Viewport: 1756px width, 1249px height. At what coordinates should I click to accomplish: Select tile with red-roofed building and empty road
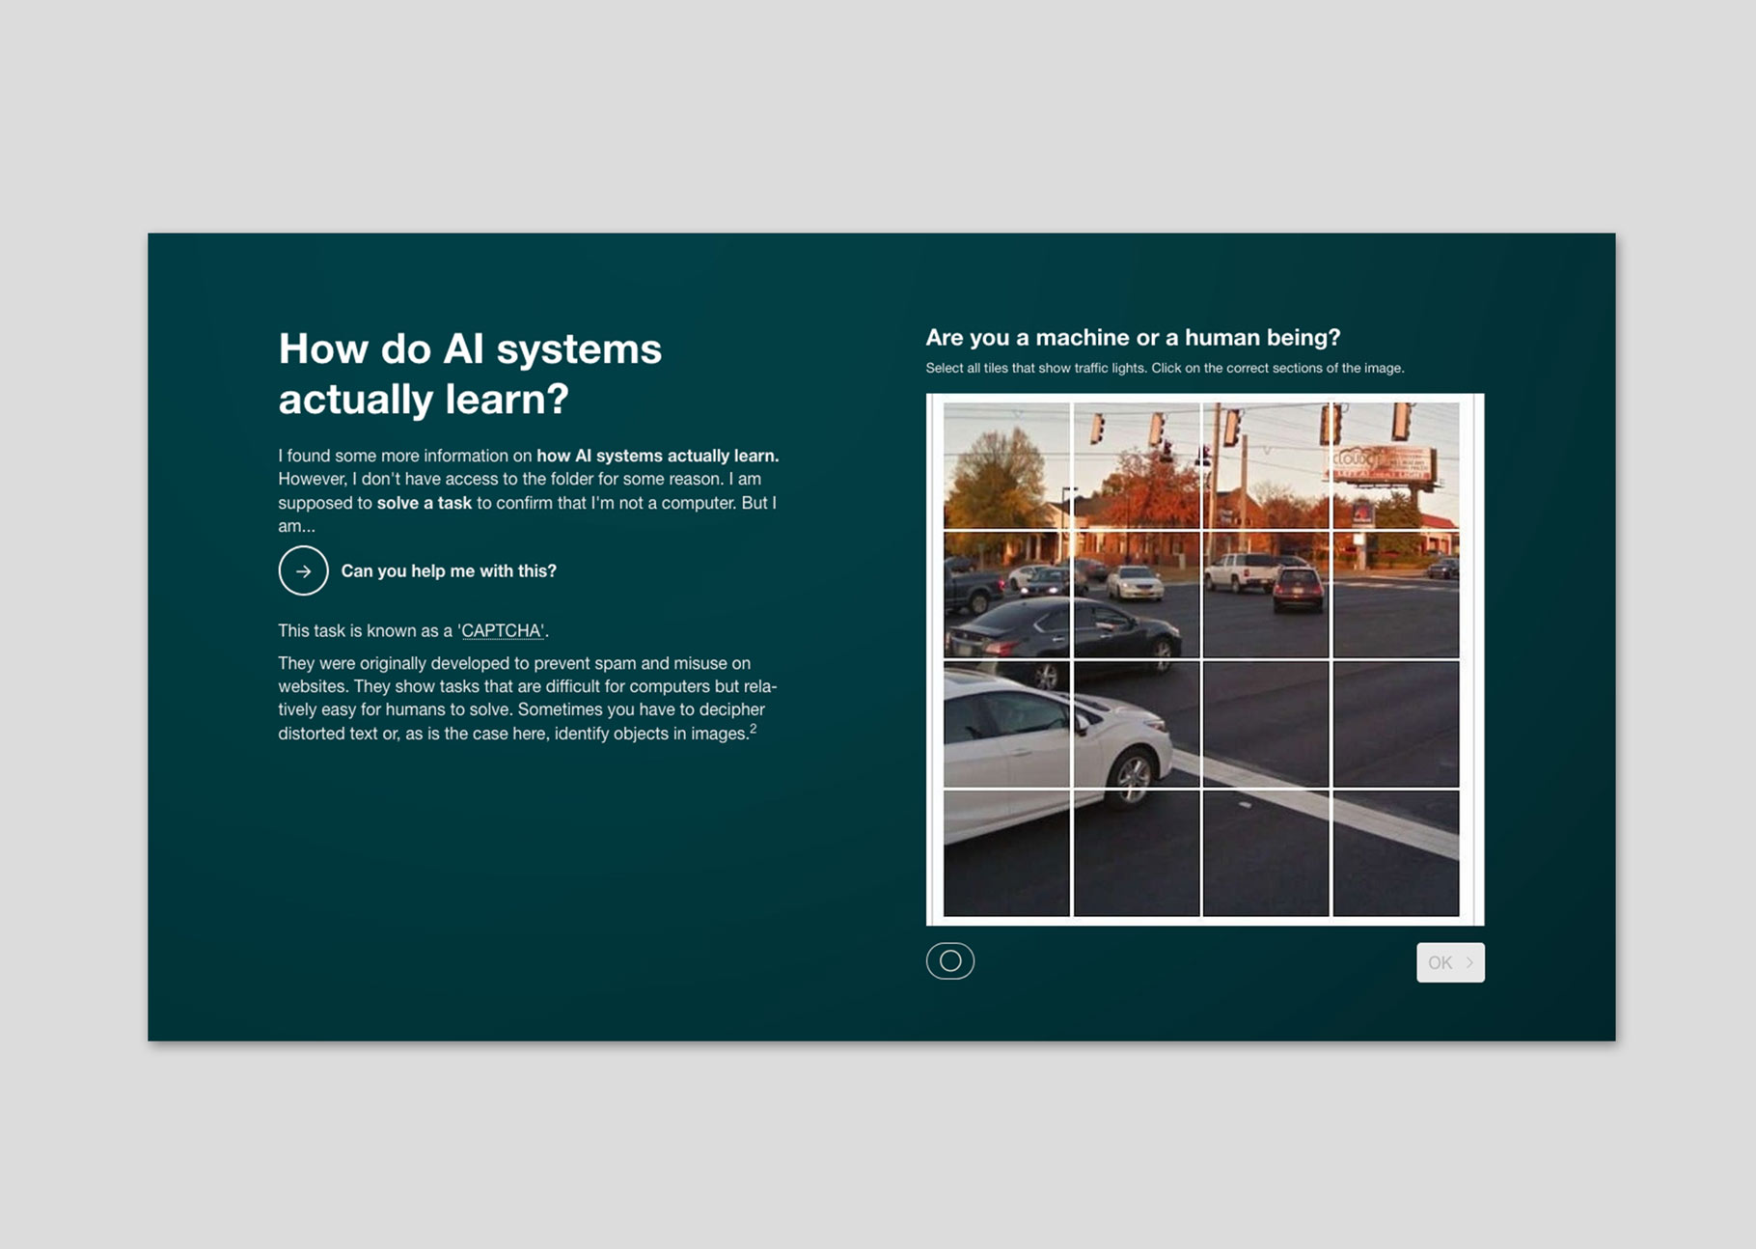(1395, 595)
